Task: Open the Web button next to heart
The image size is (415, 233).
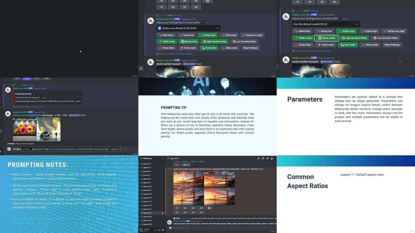Action: [186, 165]
